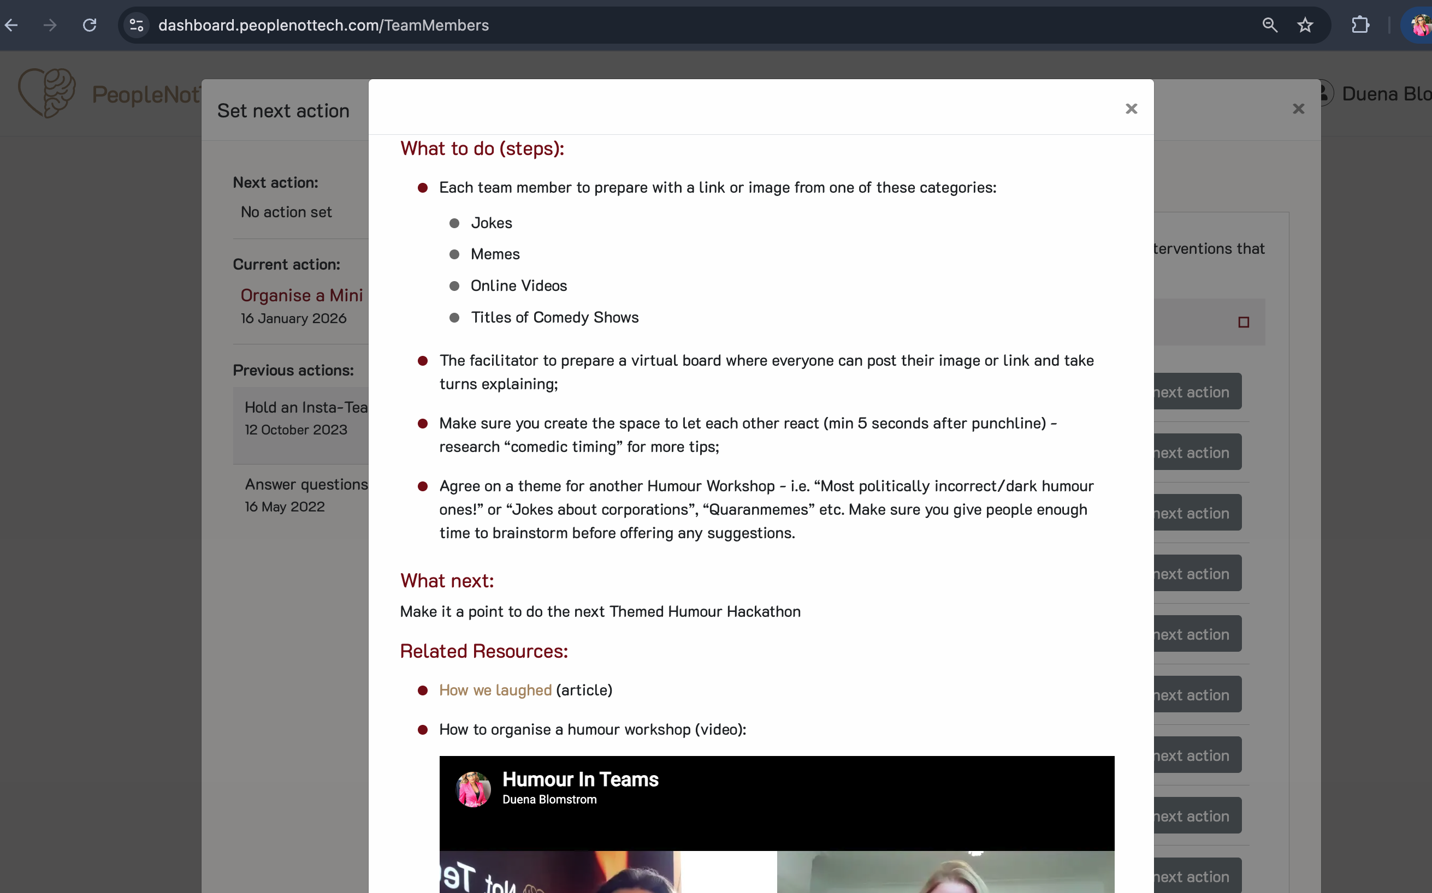Close the humour workshop details dialog
The image size is (1432, 893).
tap(1131, 109)
